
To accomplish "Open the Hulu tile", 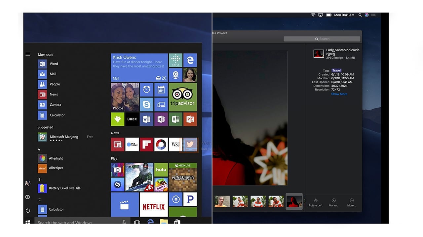I will [x=161, y=170].
